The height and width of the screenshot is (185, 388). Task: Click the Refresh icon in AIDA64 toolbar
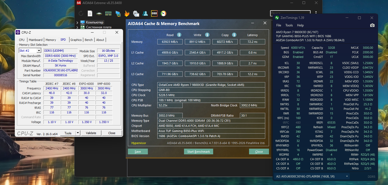pyautogui.click(x=81, y=13)
